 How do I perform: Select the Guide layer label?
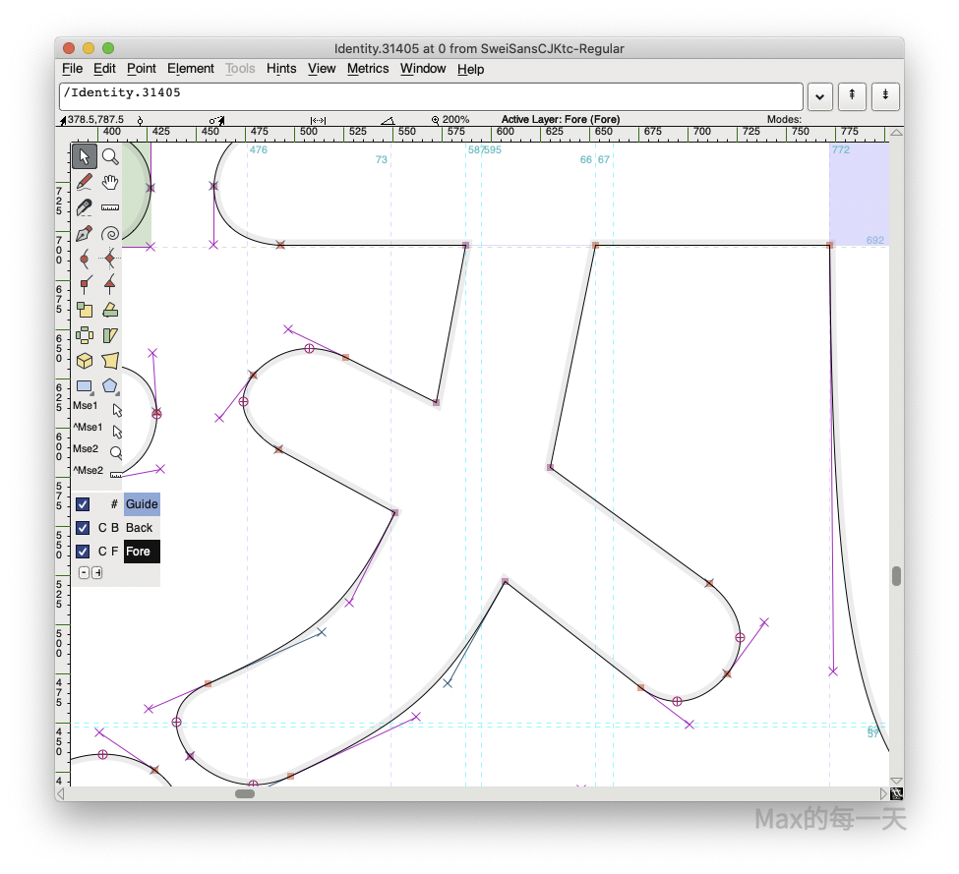point(142,504)
